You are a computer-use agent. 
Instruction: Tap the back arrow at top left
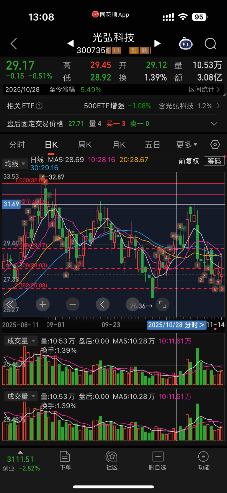pyautogui.click(x=14, y=44)
